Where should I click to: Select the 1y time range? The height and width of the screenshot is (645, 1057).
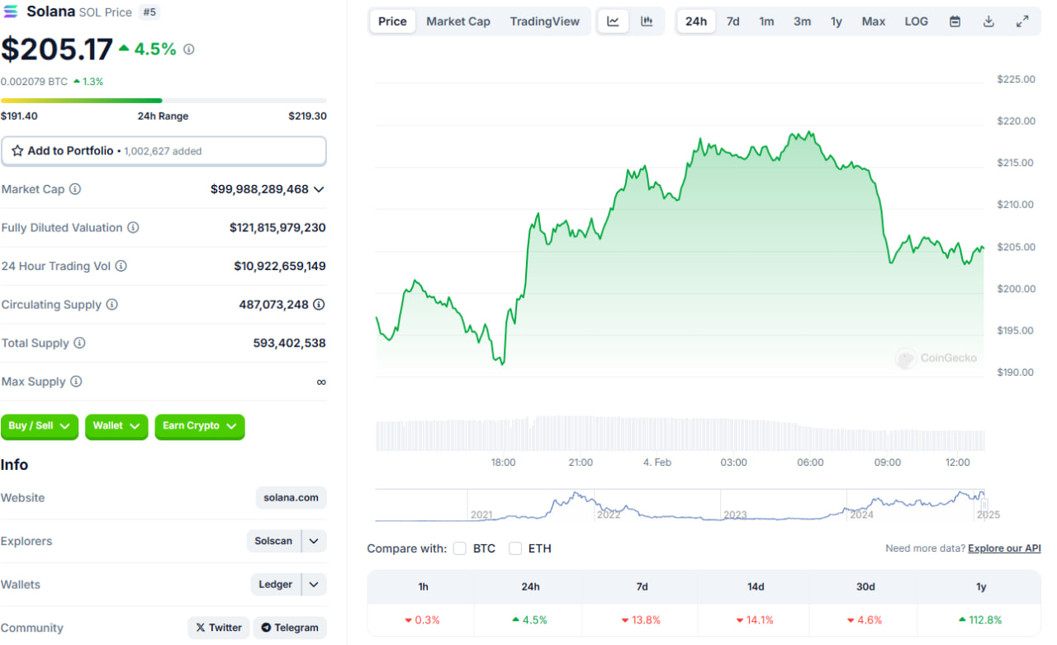(837, 21)
